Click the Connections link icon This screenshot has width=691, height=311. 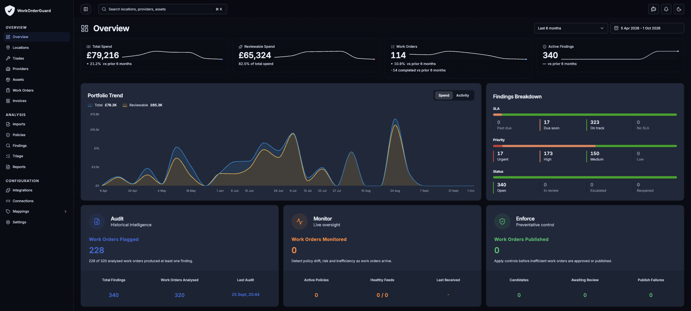click(8, 201)
